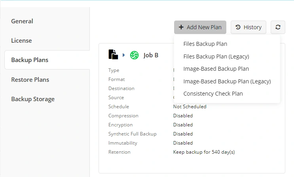This screenshot has width=294, height=177.
Task: Open the License tab
Action: [x=21, y=40]
